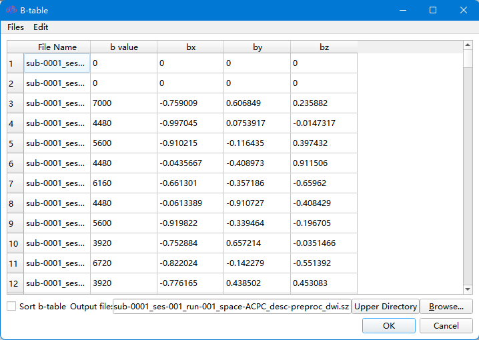Select row header 6
Viewport: 479px width, 340px height.
(x=15, y=163)
